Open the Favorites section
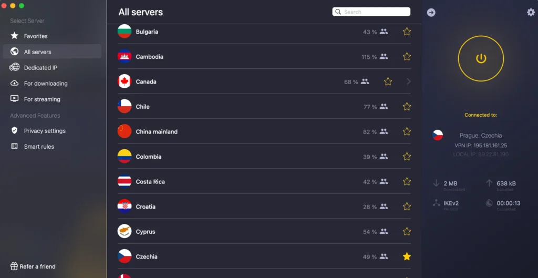538x278 pixels. (x=36, y=36)
